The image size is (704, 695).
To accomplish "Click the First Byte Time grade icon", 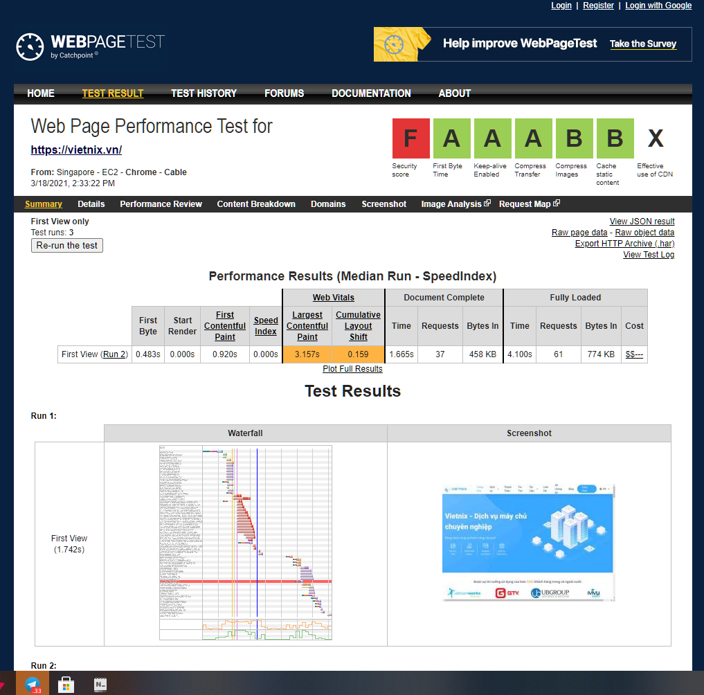I will (451, 138).
